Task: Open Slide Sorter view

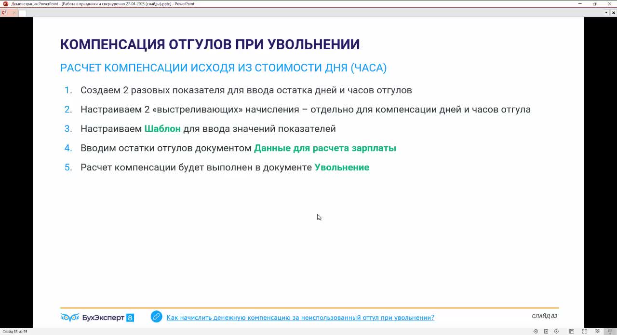Action: pos(585,332)
